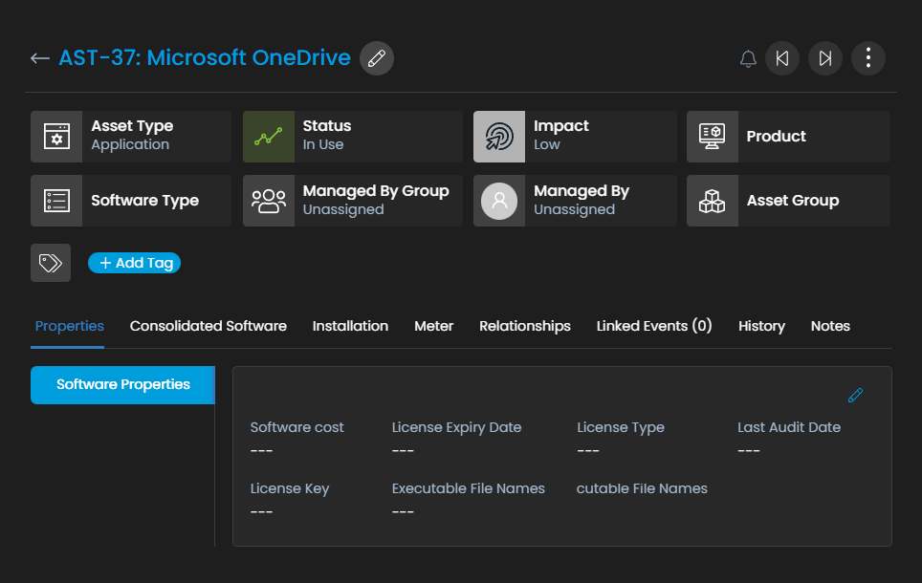Open the History tab

(x=761, y=326)
